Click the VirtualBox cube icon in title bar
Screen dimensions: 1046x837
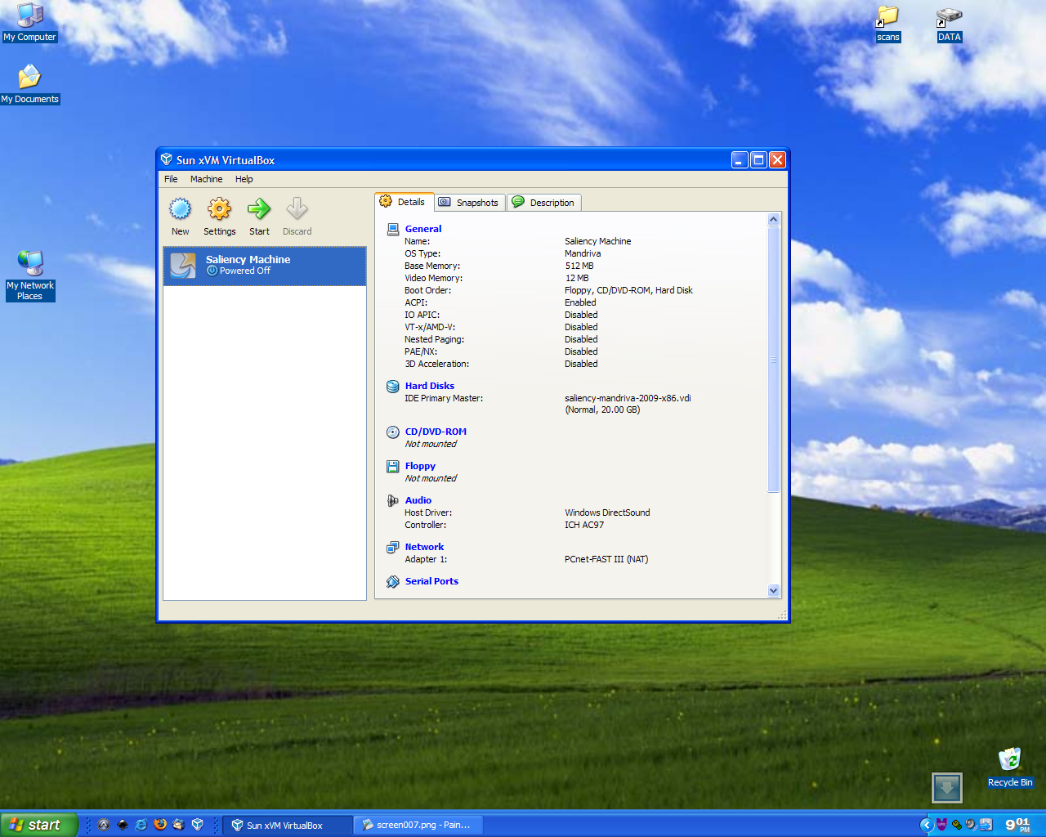(167, 159)
